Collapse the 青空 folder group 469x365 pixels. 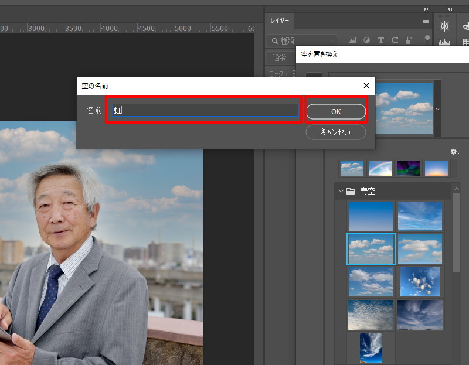tap(341, 191)
